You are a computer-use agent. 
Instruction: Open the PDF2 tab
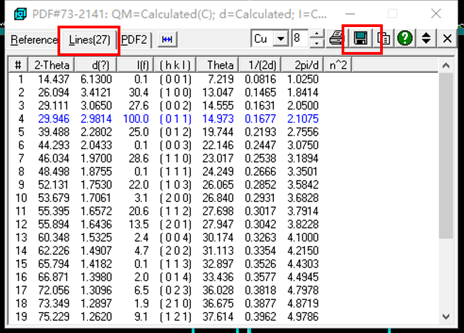point(134,40)
